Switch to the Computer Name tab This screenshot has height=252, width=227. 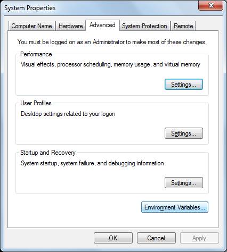click(31, 26)
